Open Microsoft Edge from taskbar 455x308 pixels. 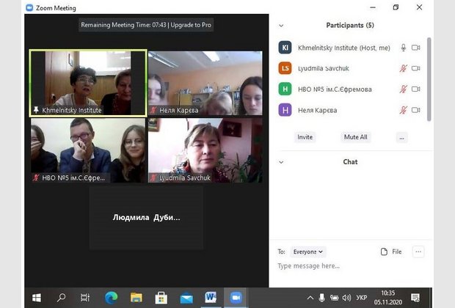tap(111, 298)
